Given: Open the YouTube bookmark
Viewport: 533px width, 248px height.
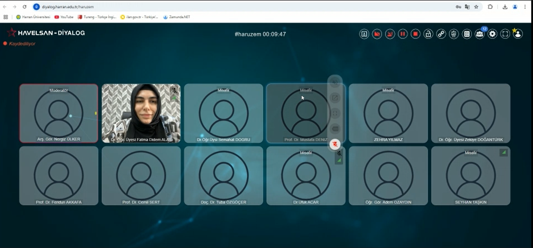Looking at the screenshot, I should coord(64,17).
